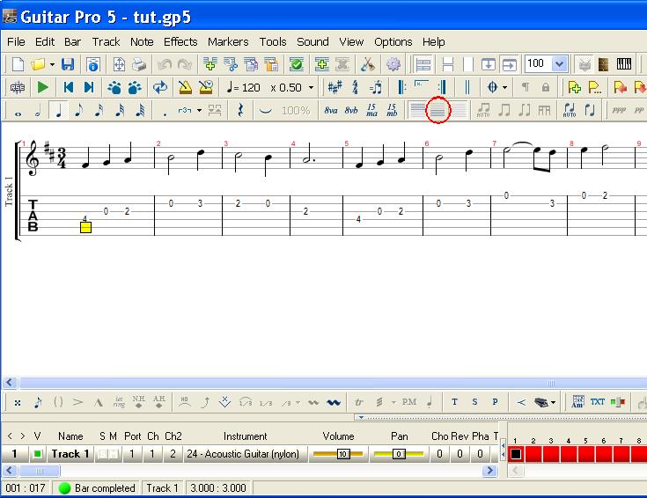Jump to the first bar
647x498 pixels.
pos(69,87)
